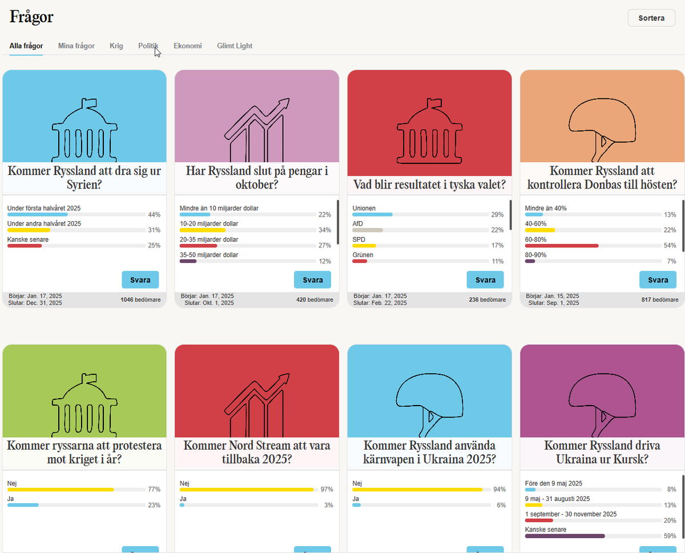Viewport: 685px width, 553px height.
Task: Switch to the Ekonomi tab
Action: [x=188, y=46]
